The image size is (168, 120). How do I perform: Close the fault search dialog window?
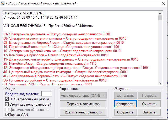click(x=163, y=3)
